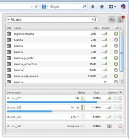Click the Musica_359 progress bar

pos(65,111)
